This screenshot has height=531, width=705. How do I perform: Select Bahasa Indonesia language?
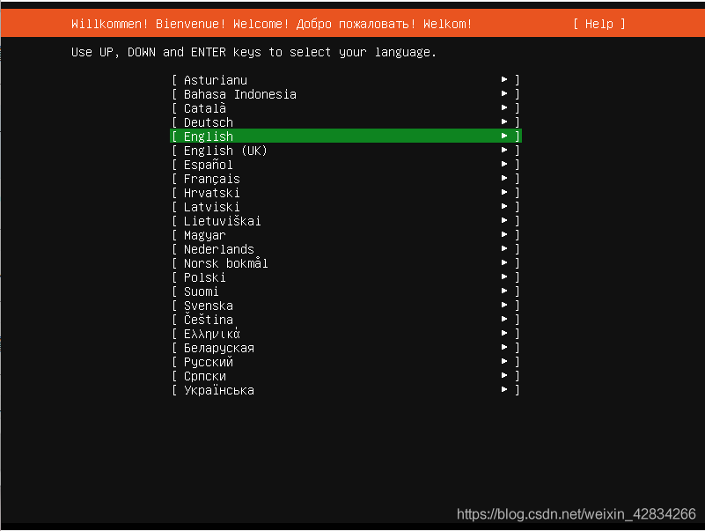pos(346,94)
